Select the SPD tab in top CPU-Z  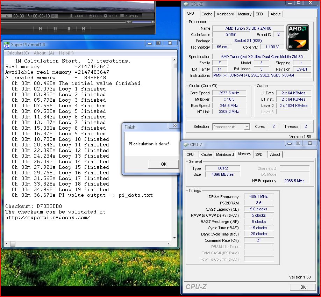(259, 14)
